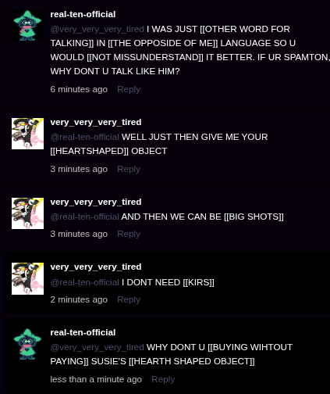Reply to the less than a minute ago comment
Viewport: 330px width, 394px height.
(x=163, y=379)
